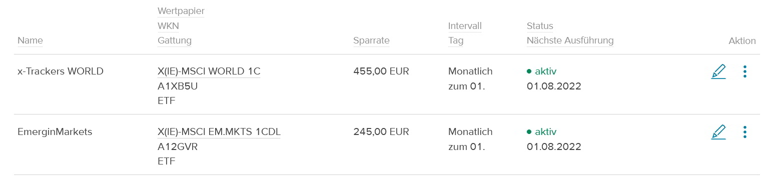Image resolution: width=770 pixels, height=185 pixels.
Task: Click the Nächste Ausführung header
Action: (570, 40)
